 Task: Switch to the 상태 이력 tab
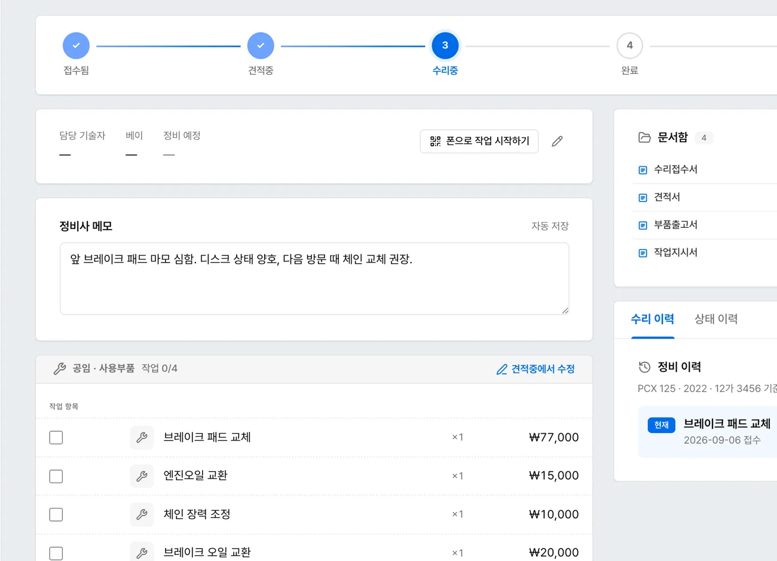[x=716, y=319]
